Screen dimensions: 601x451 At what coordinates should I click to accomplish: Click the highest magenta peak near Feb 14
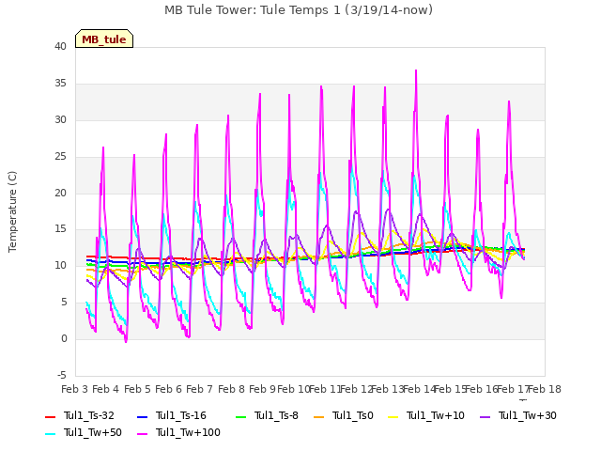click(416, 70)
